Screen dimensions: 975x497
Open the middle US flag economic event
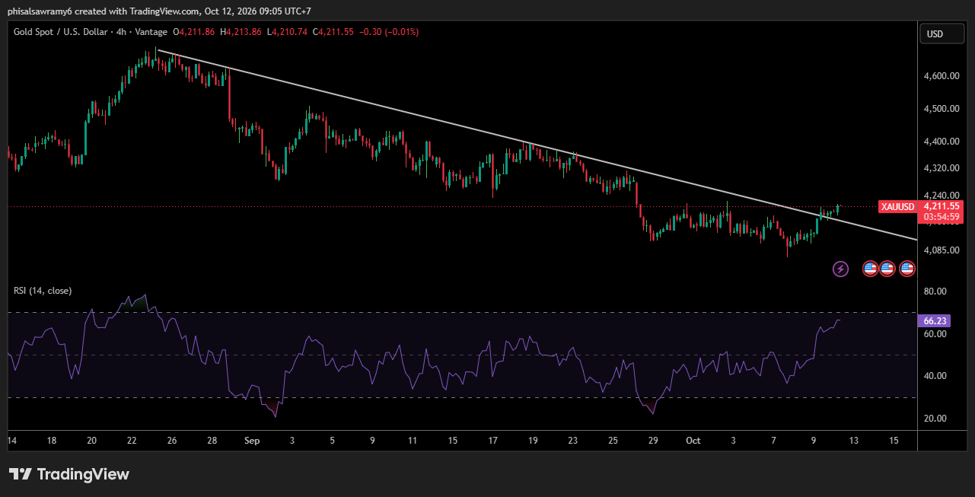point(887,269)
